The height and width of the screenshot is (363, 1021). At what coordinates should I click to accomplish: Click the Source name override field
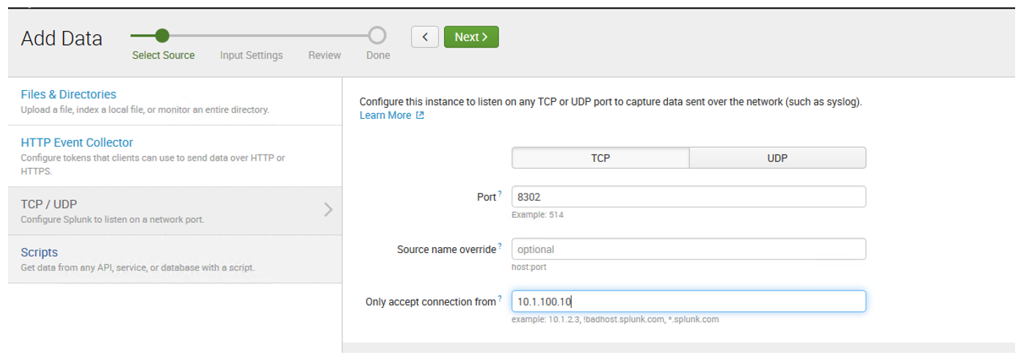click(x=688, y=249)
